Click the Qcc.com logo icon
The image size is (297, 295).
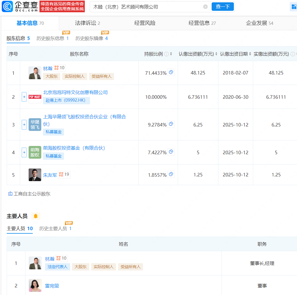click(x=7, y=6)
